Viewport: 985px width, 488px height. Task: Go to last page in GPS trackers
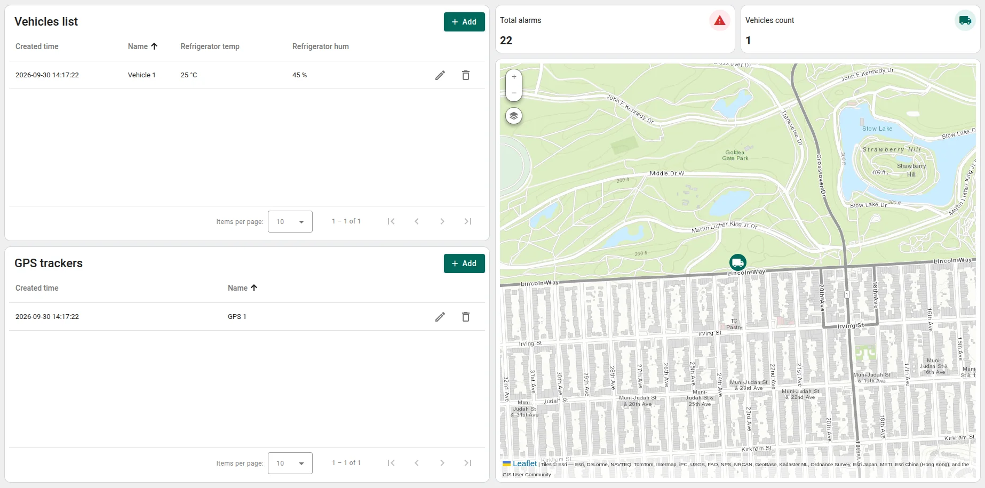[x=468, y=463]
